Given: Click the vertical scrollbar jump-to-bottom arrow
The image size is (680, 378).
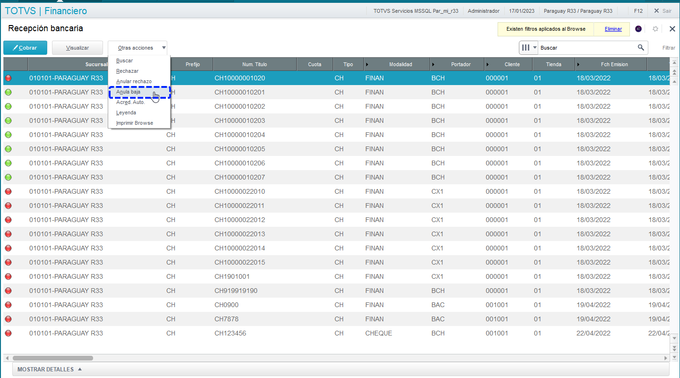Looking at the screenshot, I should pos(674,358).
